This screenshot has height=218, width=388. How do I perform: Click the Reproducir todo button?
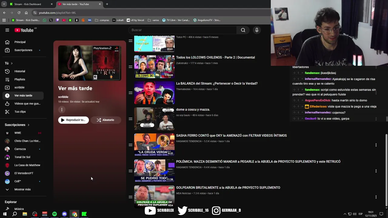73,120
